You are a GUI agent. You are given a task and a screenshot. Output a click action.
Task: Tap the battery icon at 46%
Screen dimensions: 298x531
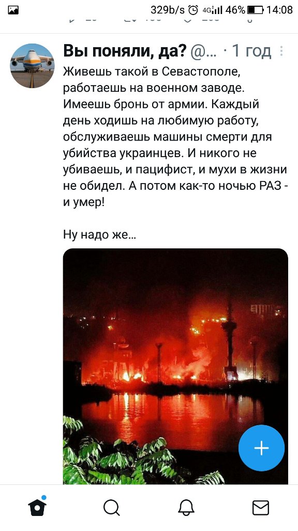coord(255,10)
